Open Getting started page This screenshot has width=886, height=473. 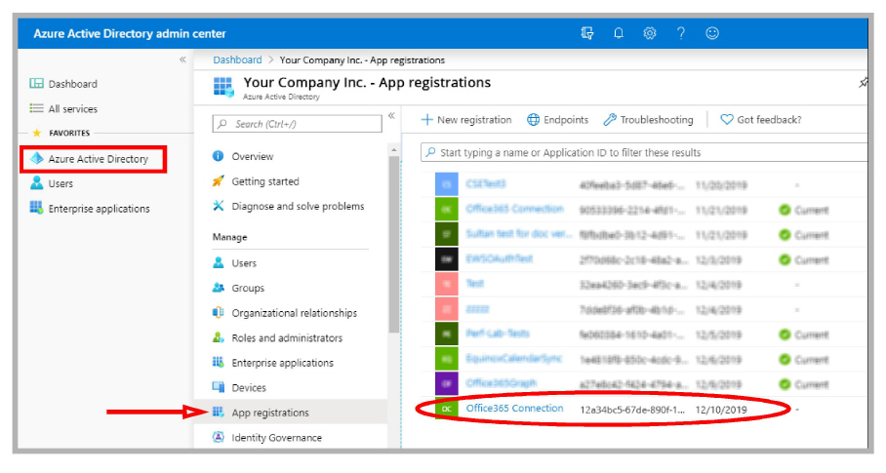[265, 181]
